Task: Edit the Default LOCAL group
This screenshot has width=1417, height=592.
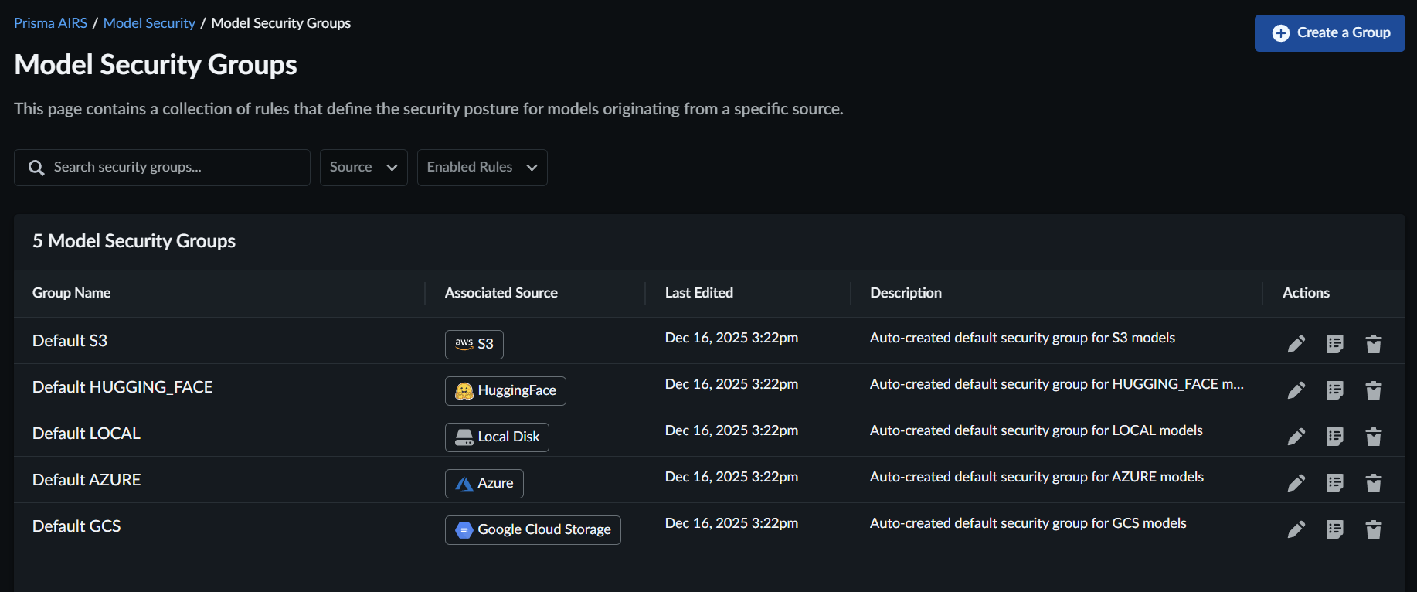Action: pyautogui.click(x=1296, y=437)
